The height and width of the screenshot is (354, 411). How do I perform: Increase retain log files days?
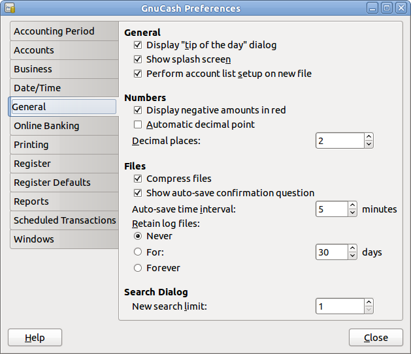coord(353,248)
